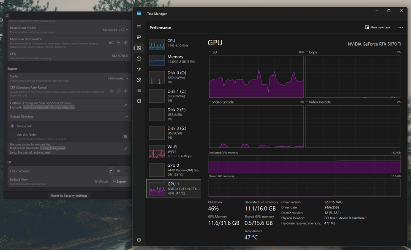Pick the system color scheme option
Screen dimensions: 411x250
[x=112, y=171]
